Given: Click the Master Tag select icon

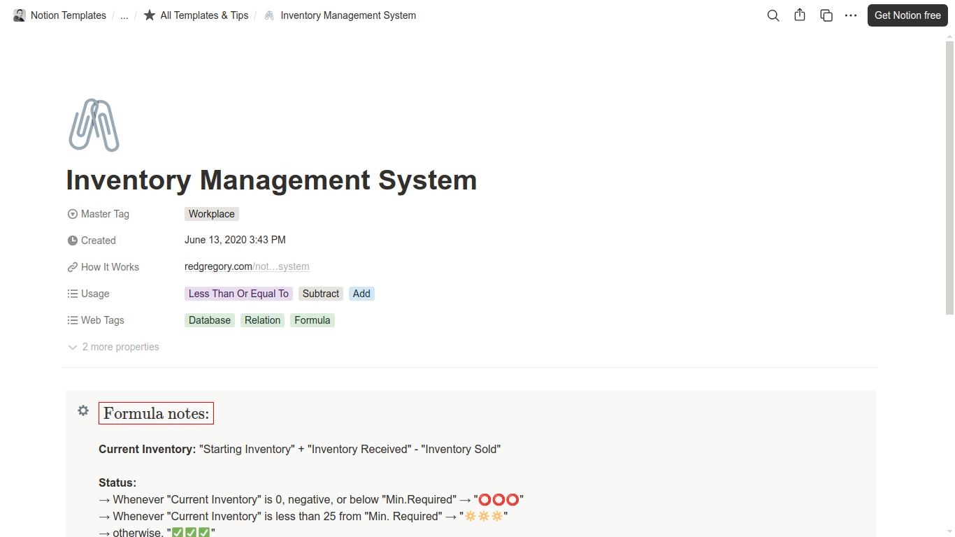Looking at the screenshot, I should [x=73, y=214].
